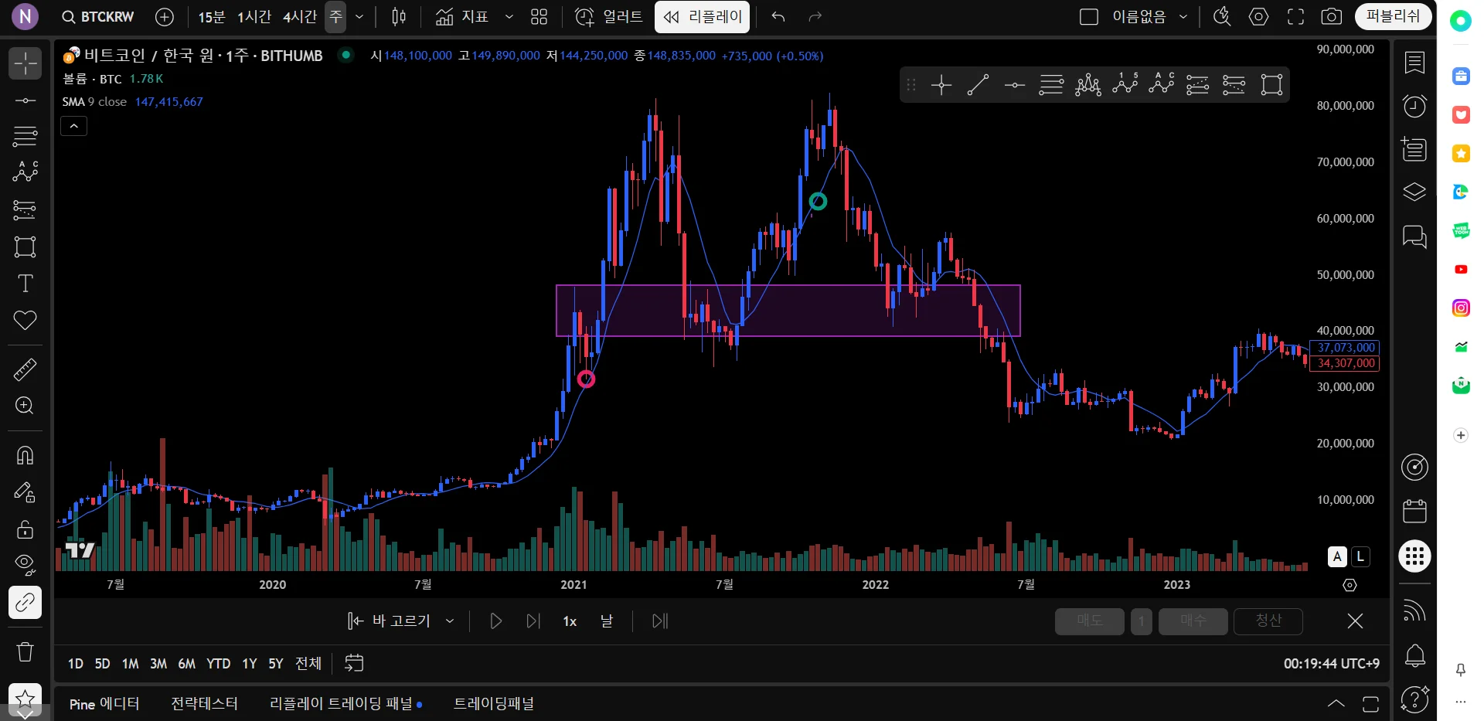The width and height of the screenshot is (1484, 721).
Task: Open the 얼러트 button
Action: click(x=609, y=16)
